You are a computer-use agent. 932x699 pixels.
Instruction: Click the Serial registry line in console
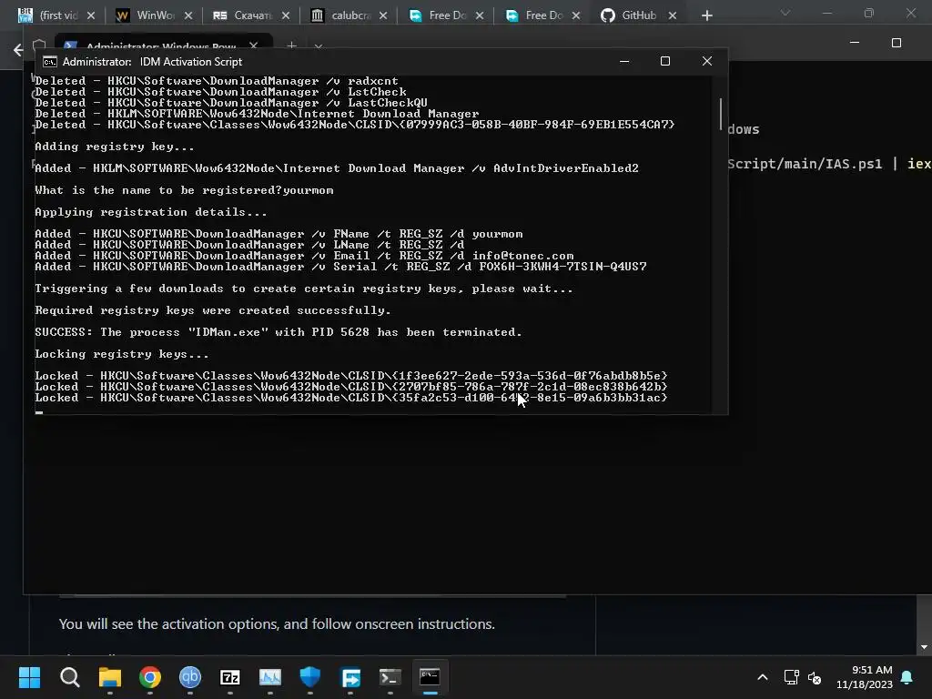[x=340, y=267]
